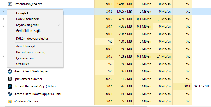This screenshot has height=107, width=211.
Task: Click the Windows Gezgini folder icon
Action: pos(10,101)
